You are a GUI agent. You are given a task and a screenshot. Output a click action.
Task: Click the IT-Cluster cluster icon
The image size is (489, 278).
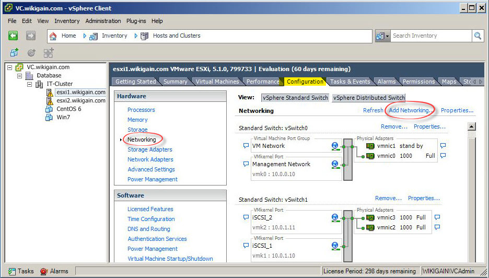(x=39, y=84)
